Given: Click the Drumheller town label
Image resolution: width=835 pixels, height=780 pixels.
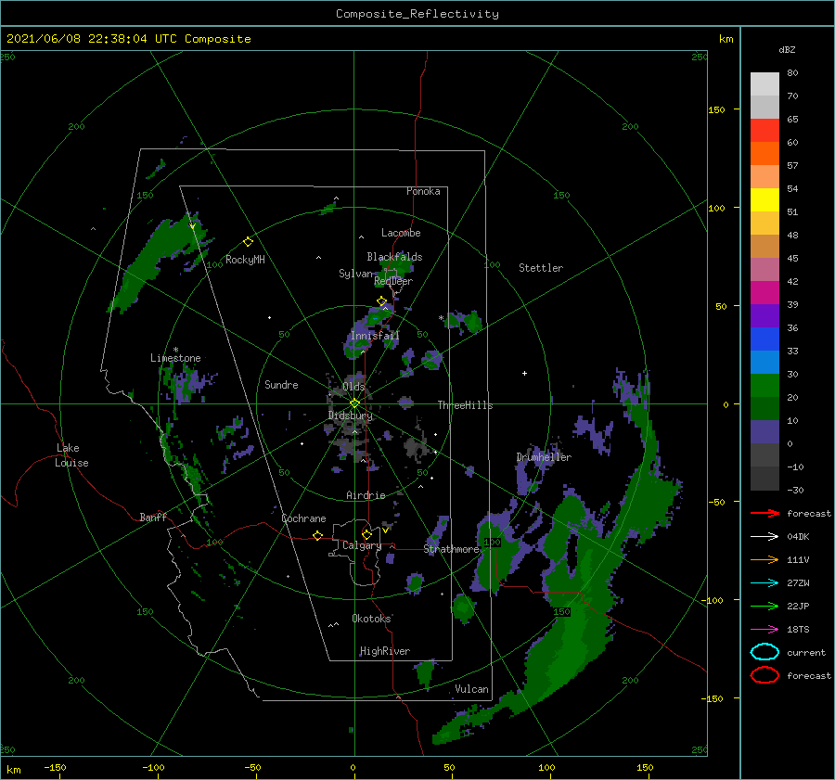Looking at the screenshot, I should tap(544, 457).
